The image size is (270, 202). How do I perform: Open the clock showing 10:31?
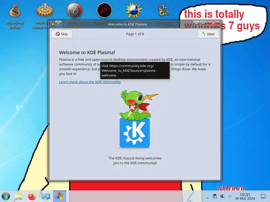[x=245, y=196]
